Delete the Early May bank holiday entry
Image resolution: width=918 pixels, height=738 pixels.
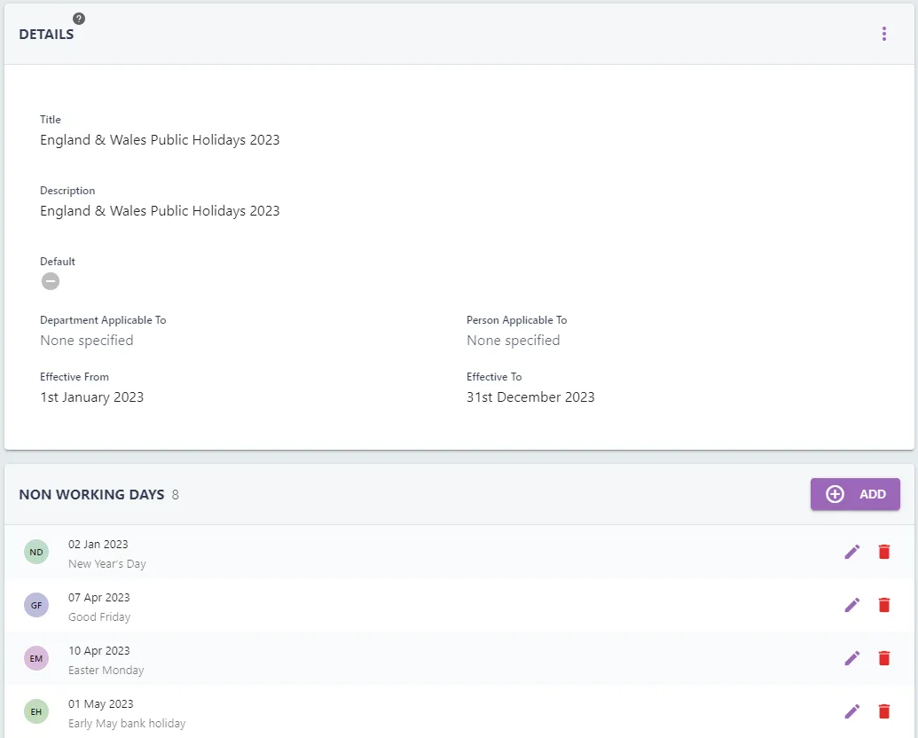pyautogui.click(x=884, y=711)
